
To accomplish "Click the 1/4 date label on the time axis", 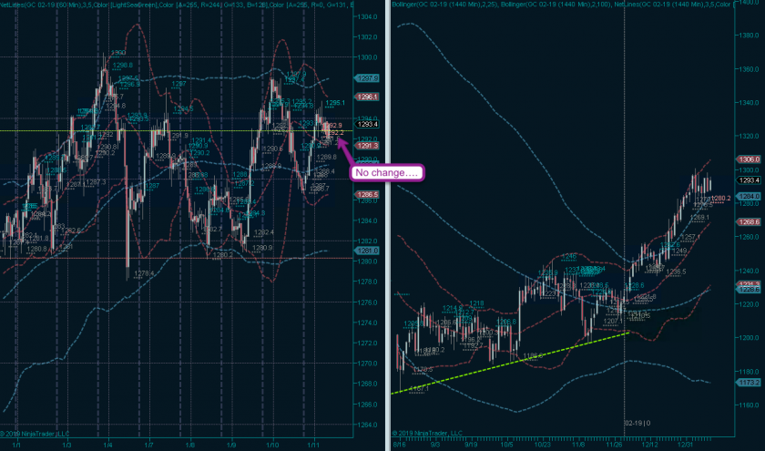I will (107, 446).
